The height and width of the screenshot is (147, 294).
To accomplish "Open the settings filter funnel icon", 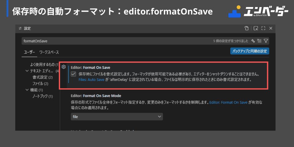I will 266,41.
